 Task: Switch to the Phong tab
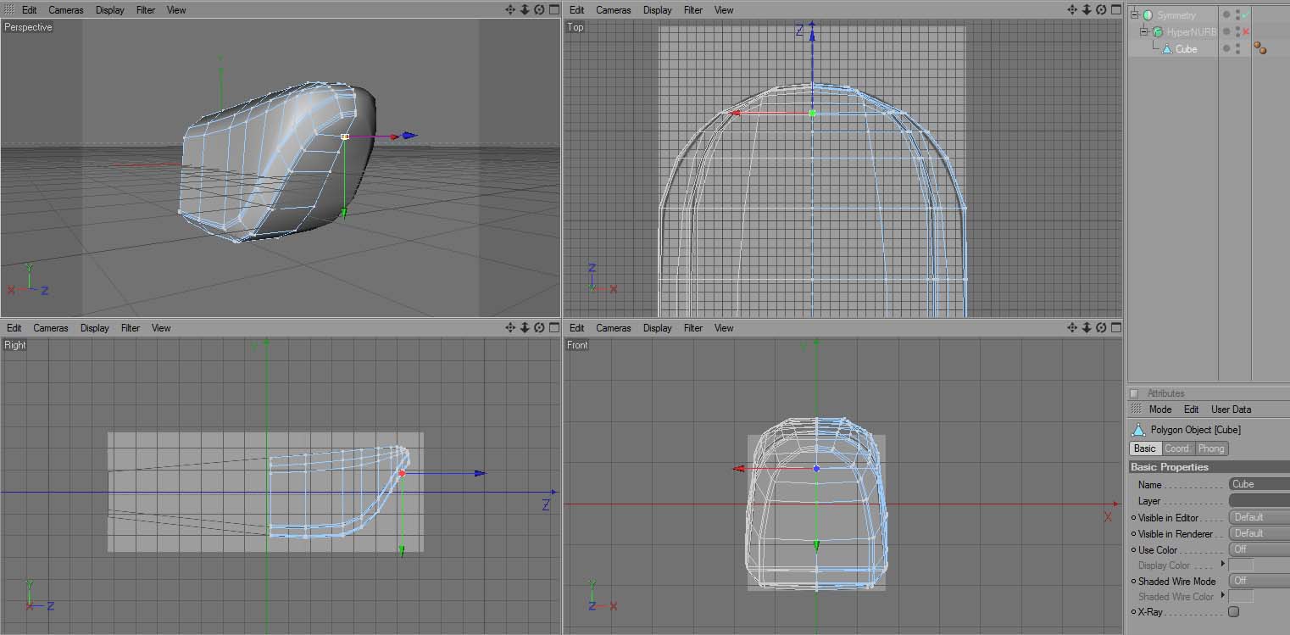[x=1211, y=448]
